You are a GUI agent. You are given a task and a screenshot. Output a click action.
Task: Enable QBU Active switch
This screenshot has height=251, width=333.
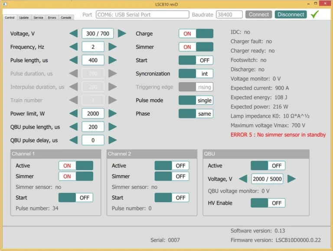pyautogui.click(x=268, y=166)
